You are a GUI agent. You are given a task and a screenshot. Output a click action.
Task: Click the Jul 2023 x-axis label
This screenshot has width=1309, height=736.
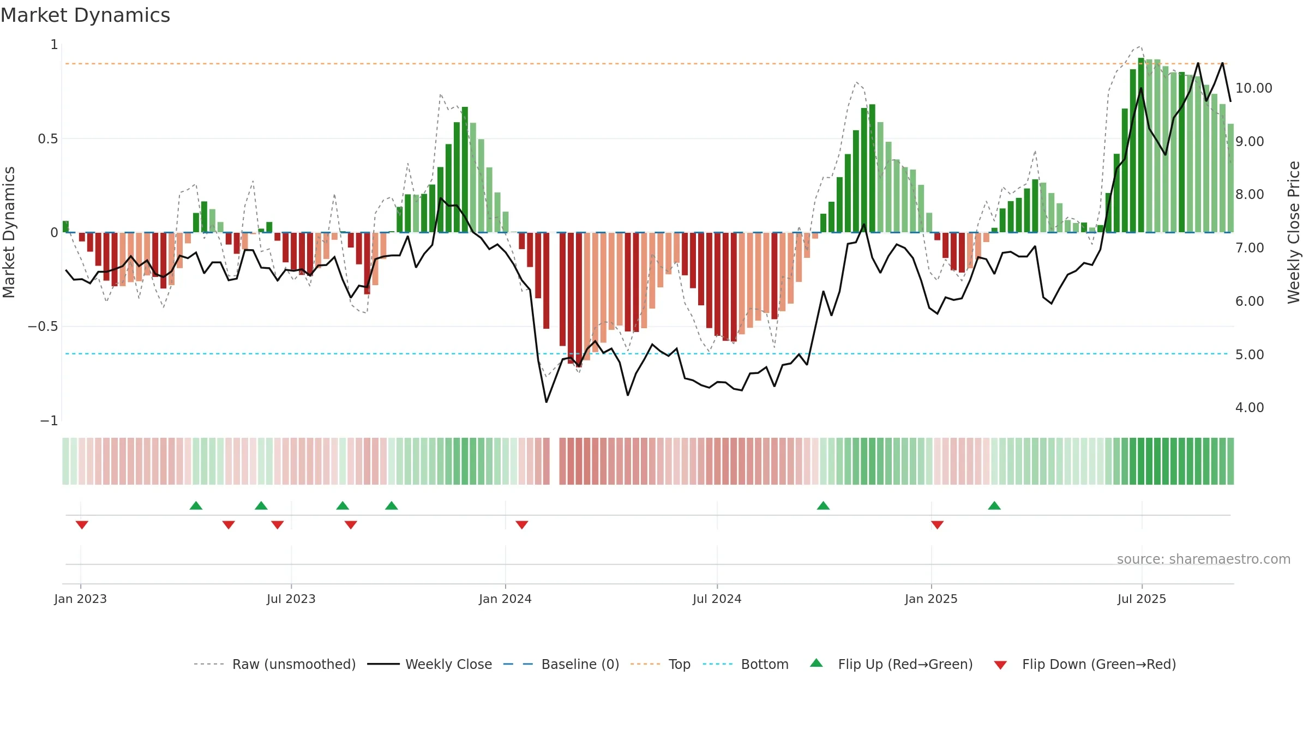[291, 599]
